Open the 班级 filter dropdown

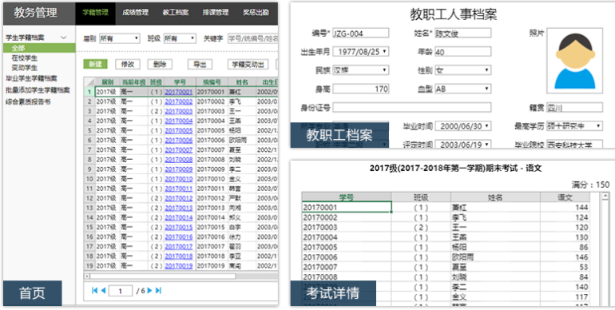click(180, 38)
